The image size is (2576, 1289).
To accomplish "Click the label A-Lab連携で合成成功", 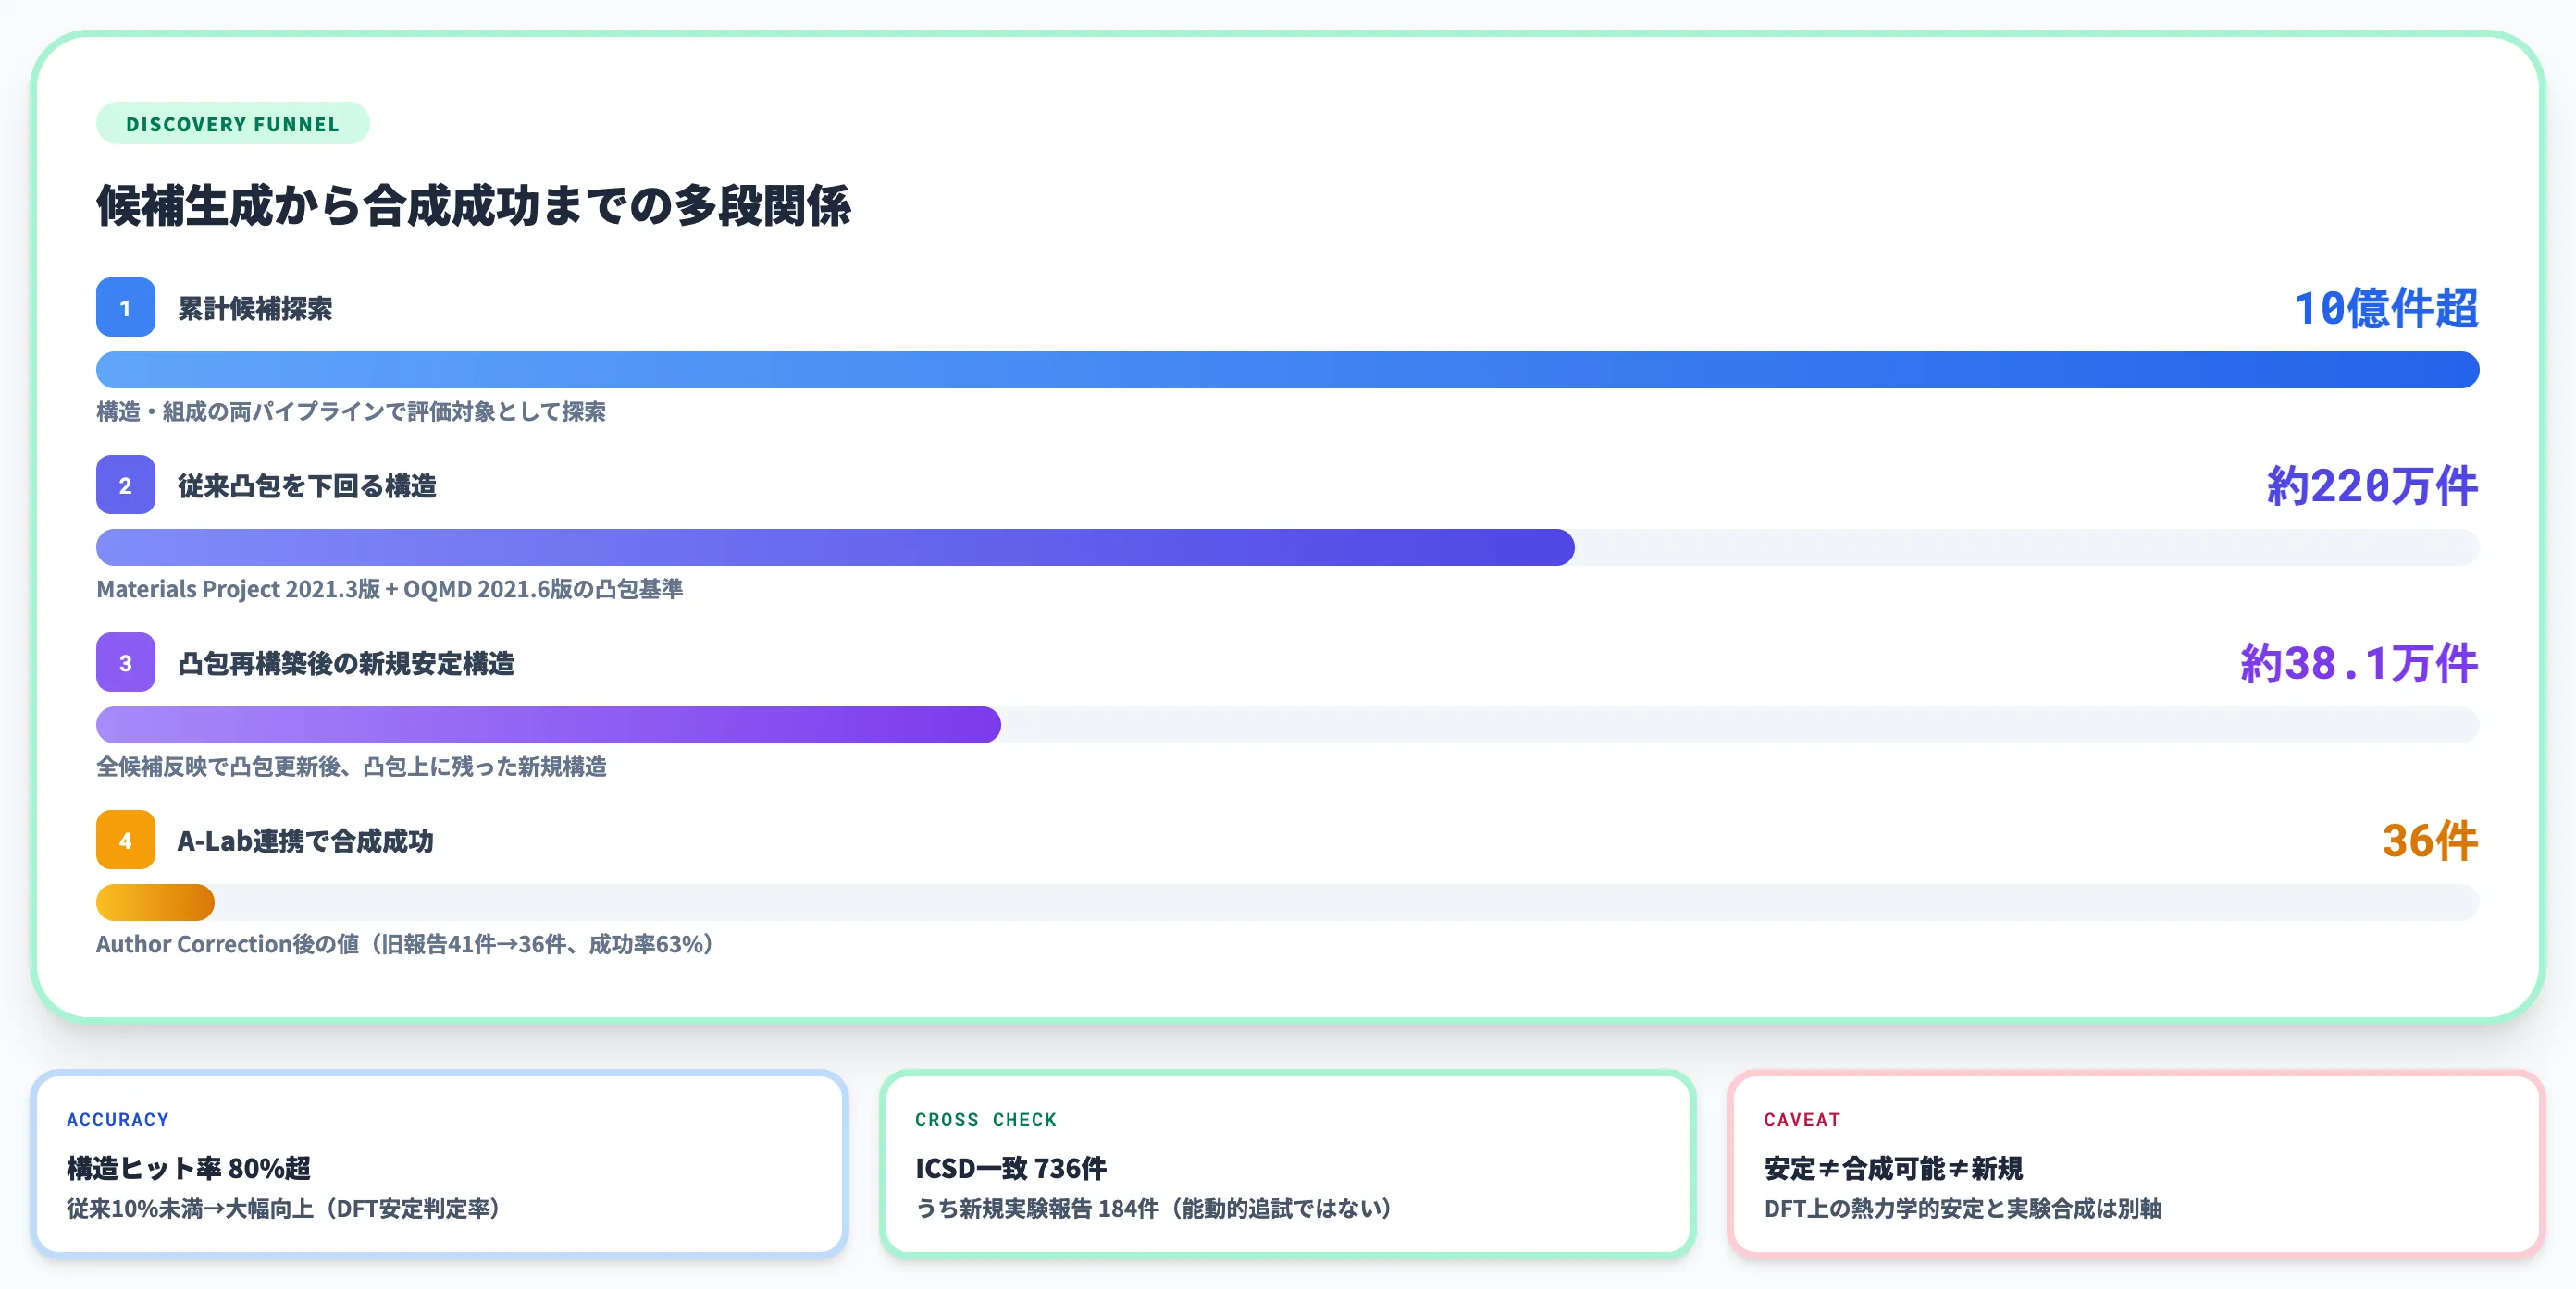I will pyautogui.click(x=305, y=841).
